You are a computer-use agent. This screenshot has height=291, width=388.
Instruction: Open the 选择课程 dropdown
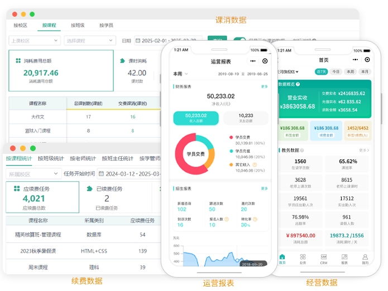(x=90, y=41)
